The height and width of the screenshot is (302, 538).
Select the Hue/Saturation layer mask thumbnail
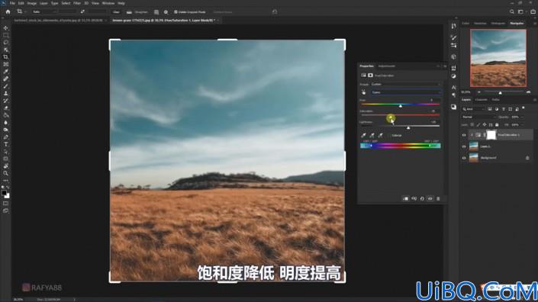pyautogui.click(x=491, y=135)
